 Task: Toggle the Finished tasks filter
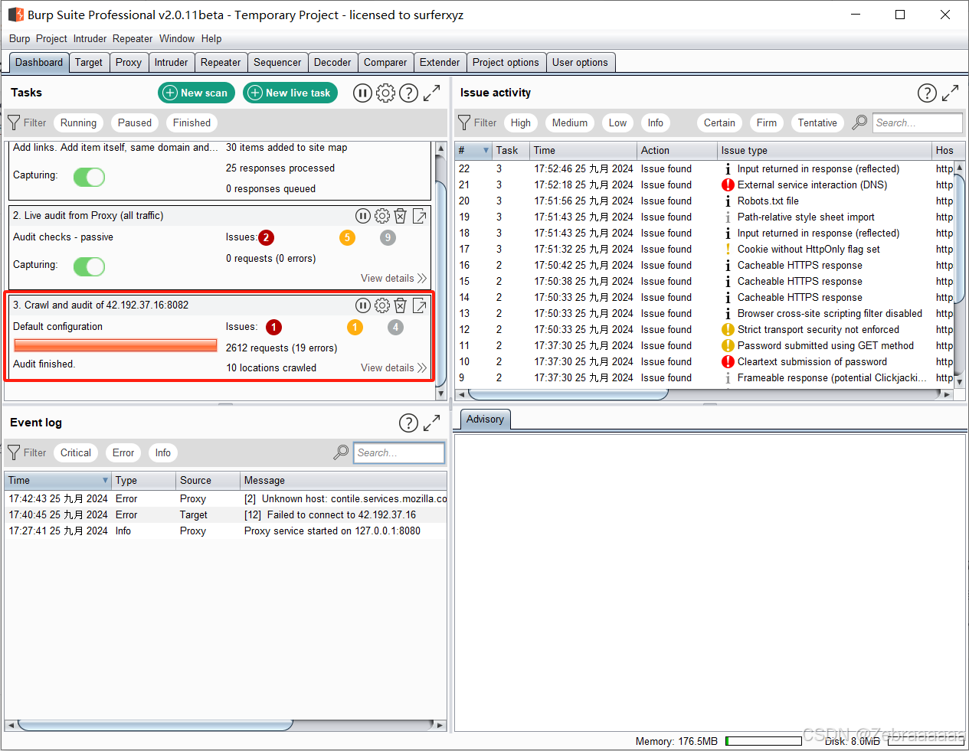click(x=192, y=122)
